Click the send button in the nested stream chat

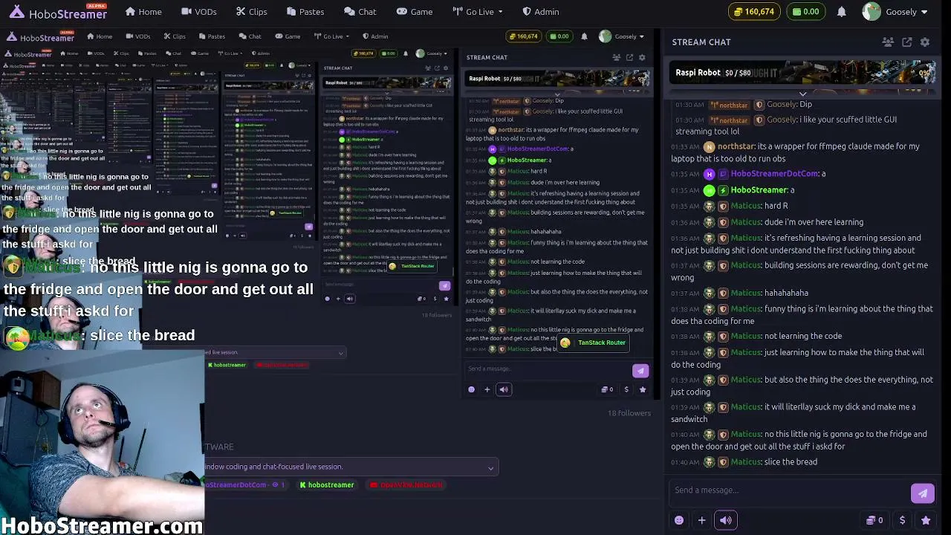click(640, 371)
